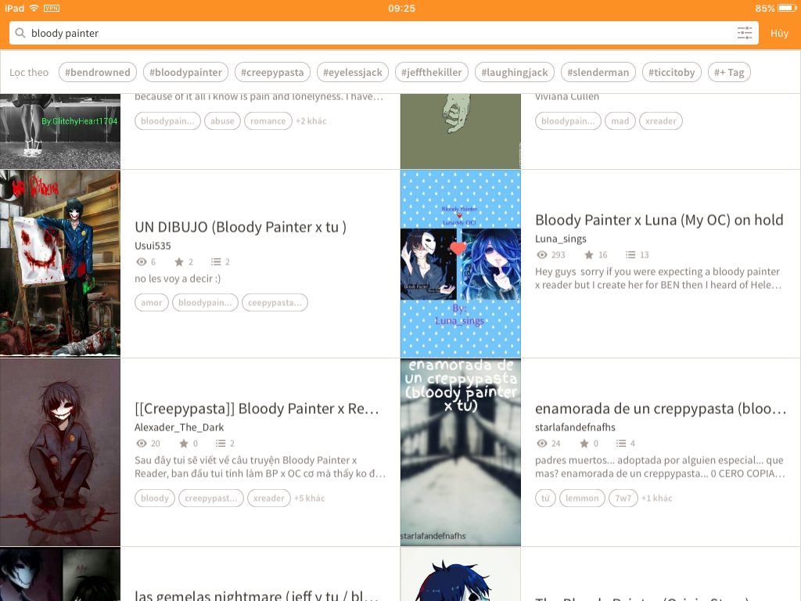Tap the votes star icon for UN DIBUJO
Screen dimensions: 801x601
179,261
